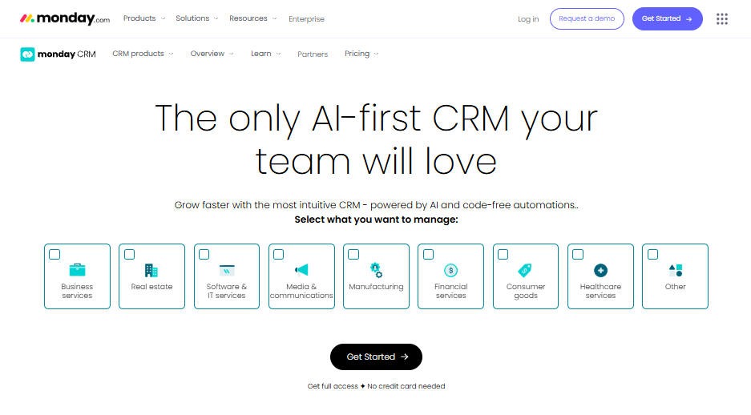
Task: Enable the Financial services checkbox
Action: coord(428,254)
